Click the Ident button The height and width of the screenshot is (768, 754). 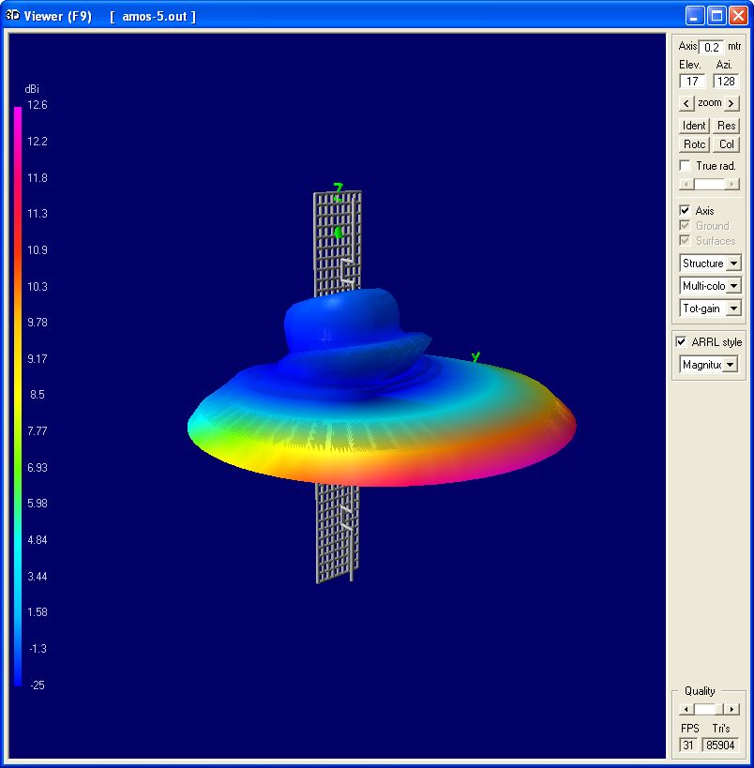tap(694, 126)
